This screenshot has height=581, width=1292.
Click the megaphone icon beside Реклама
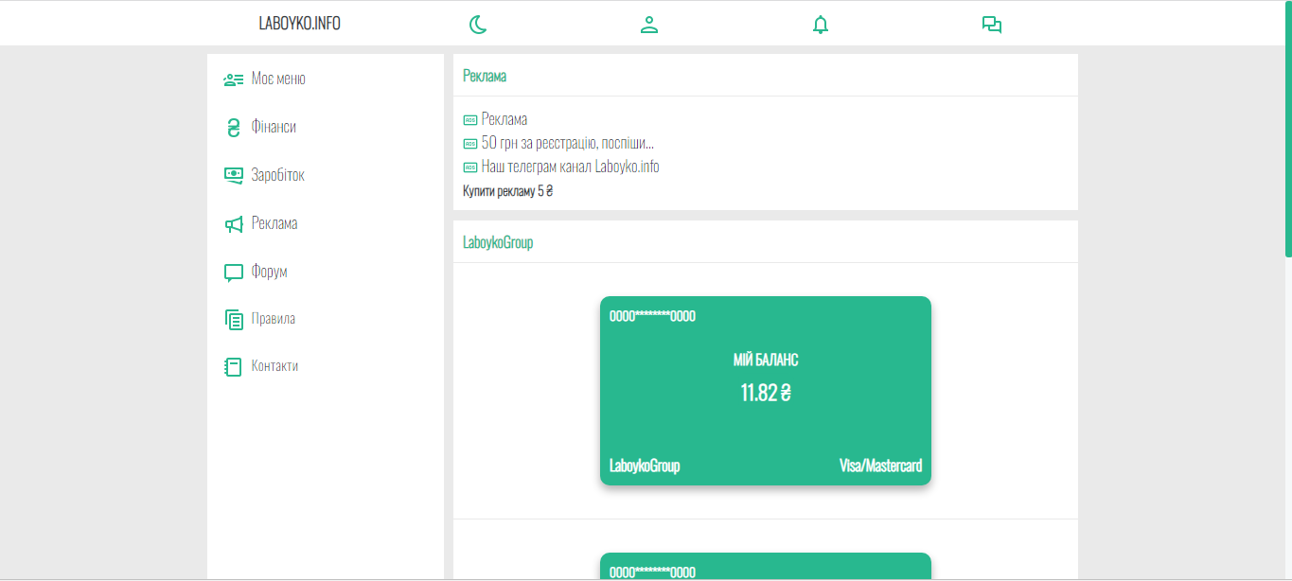click(233, 224)
